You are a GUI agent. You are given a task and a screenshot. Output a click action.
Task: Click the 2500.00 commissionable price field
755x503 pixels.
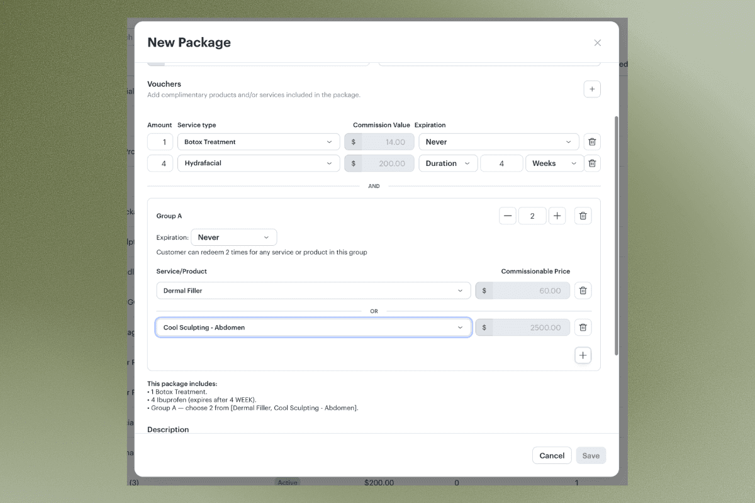pos(523,328)
